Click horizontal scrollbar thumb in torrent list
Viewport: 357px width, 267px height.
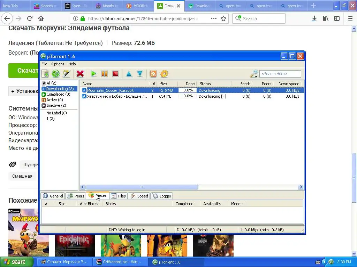coord(142,187)
